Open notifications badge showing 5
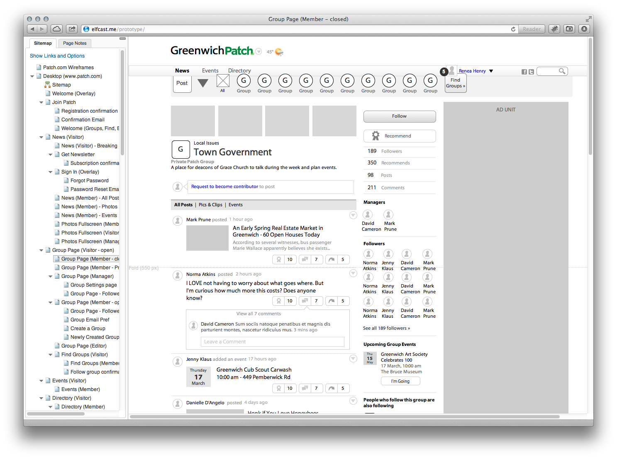 click(x=444, y=71)
